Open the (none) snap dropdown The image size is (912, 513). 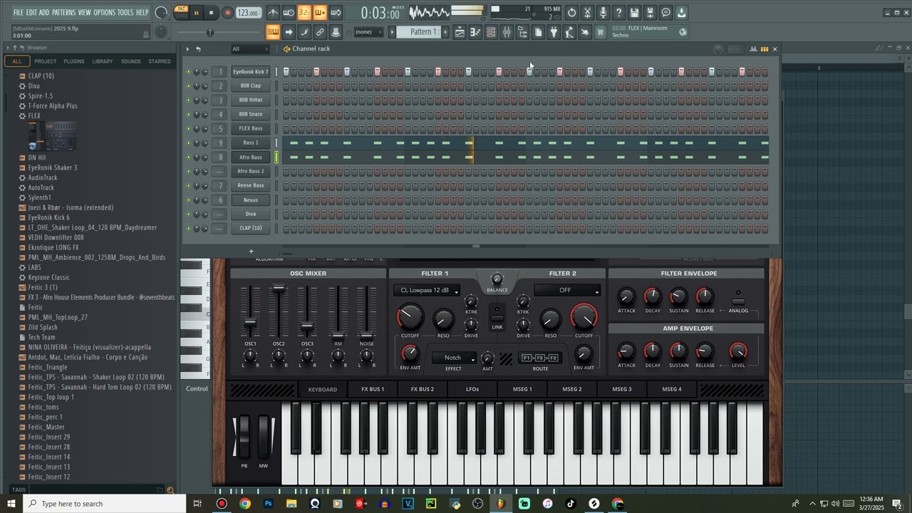[368, 32]
